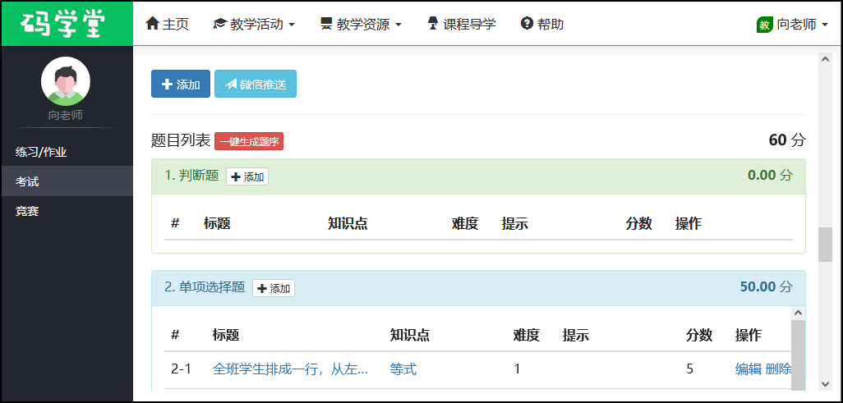Select 竞赛 in the sidebar

tap(67, 211)
